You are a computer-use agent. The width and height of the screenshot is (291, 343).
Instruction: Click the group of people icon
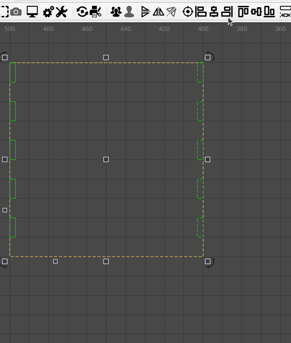click(116, 12)
